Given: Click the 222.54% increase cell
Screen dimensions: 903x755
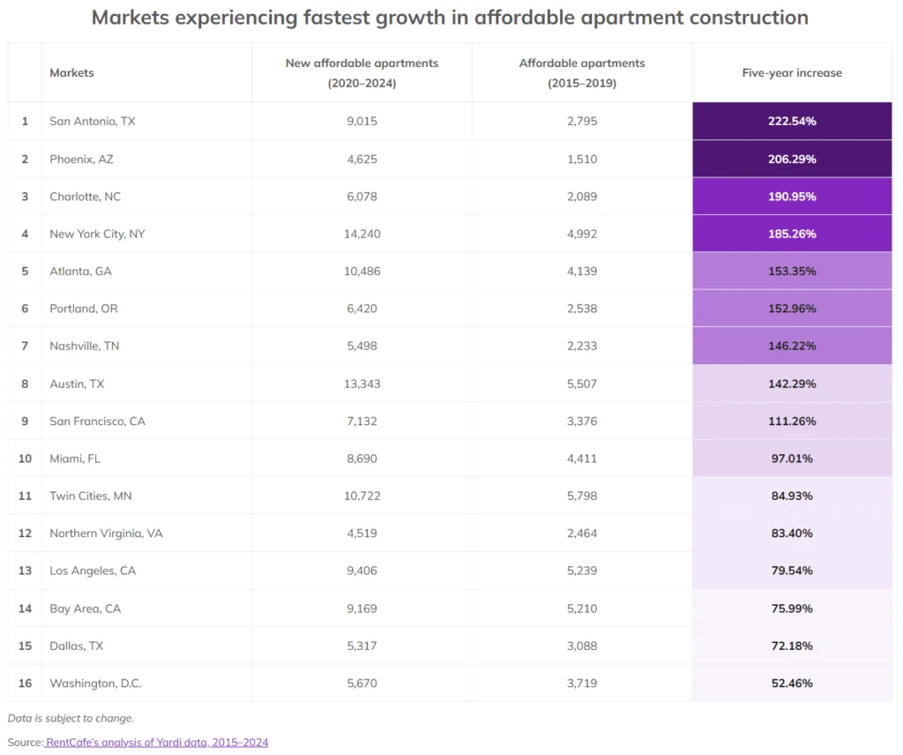Looking at the screenshot, I should 792,121.
